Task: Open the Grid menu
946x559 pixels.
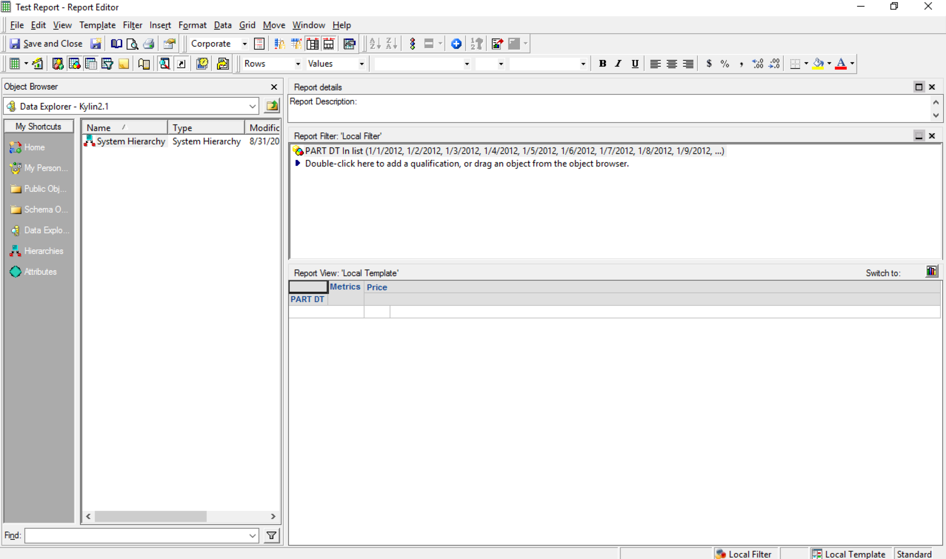Action: (x=247, y=25)
